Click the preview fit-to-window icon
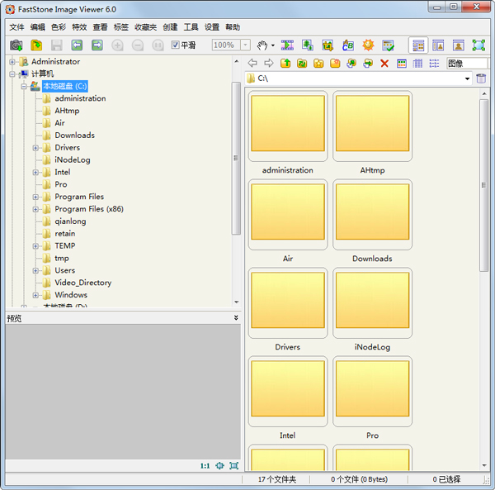Image resolution: width=495 pixels, height=490 pixels. [219, 466]
